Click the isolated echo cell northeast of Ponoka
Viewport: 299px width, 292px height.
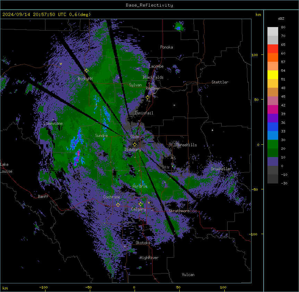click(x=179, y=26)
